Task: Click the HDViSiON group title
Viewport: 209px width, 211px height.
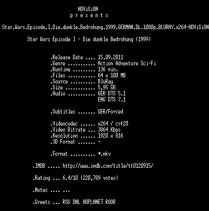Action: [x=88, y=9]
